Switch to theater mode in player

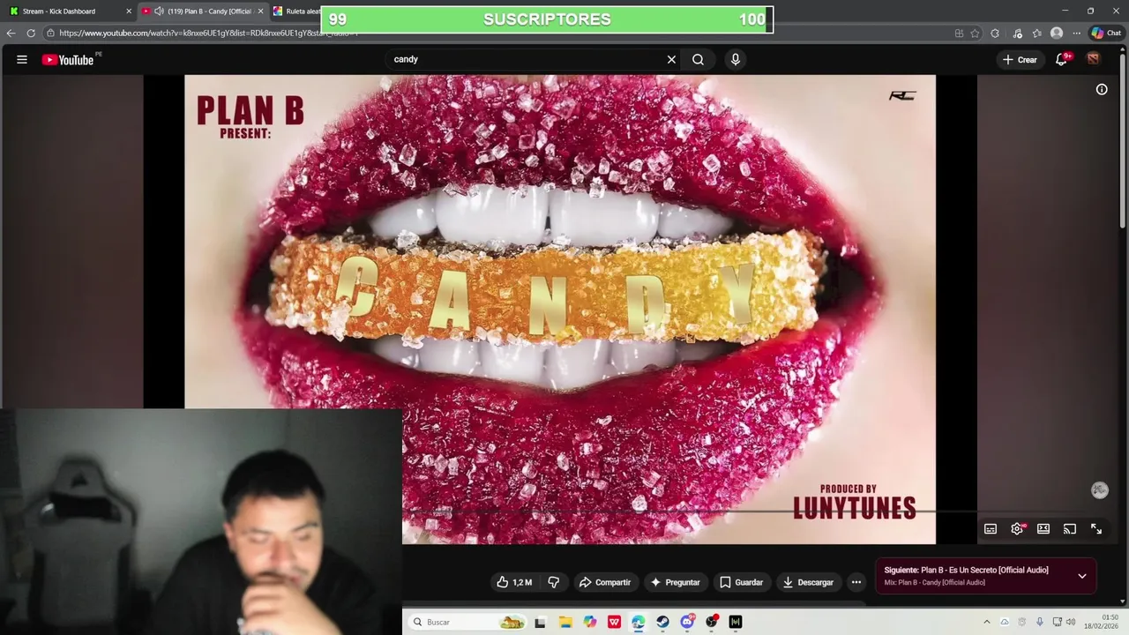tap(1043, 529)
